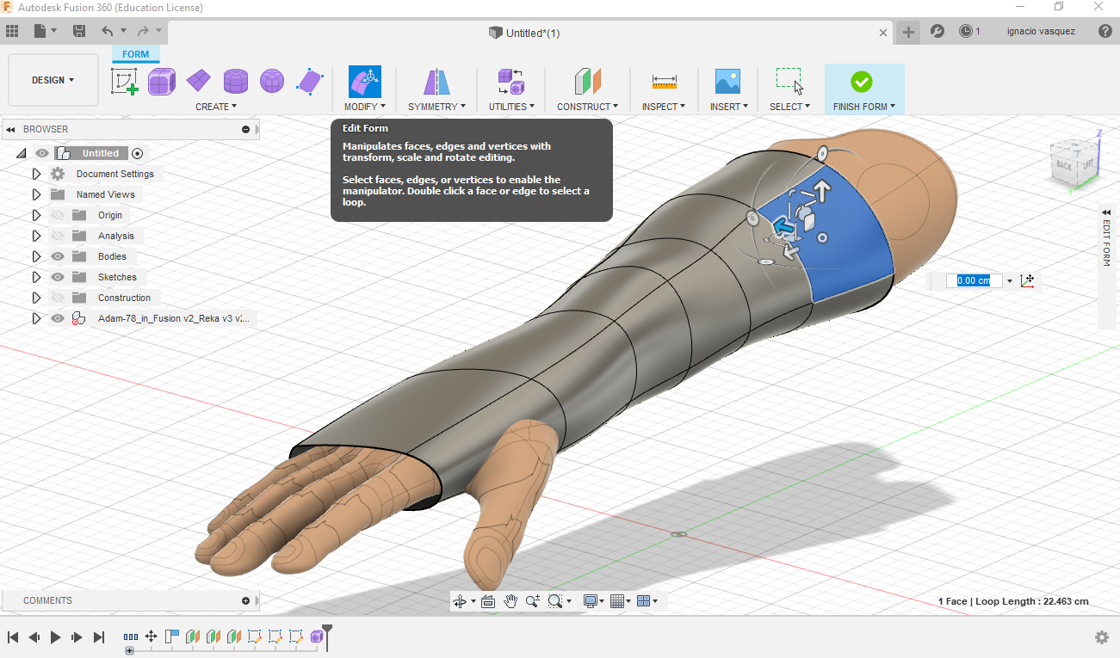This screenshot has width=1120, height=658.
Task: Select the Plane form tool
Action: (199, 82)
